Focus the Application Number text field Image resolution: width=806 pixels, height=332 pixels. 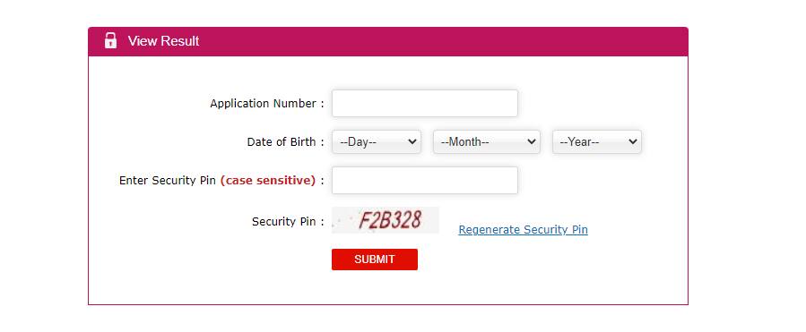pos(425,103)
